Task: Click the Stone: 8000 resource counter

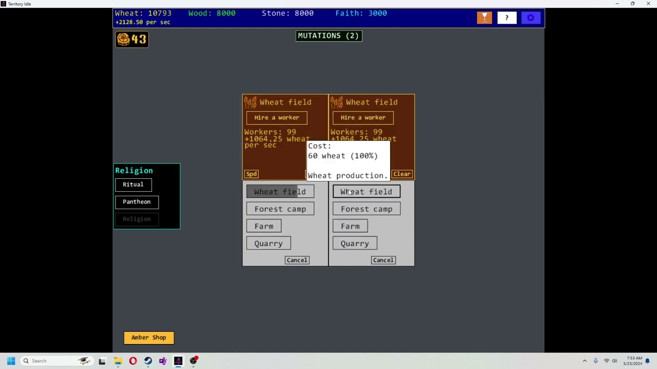Action: tap(287, 13)
